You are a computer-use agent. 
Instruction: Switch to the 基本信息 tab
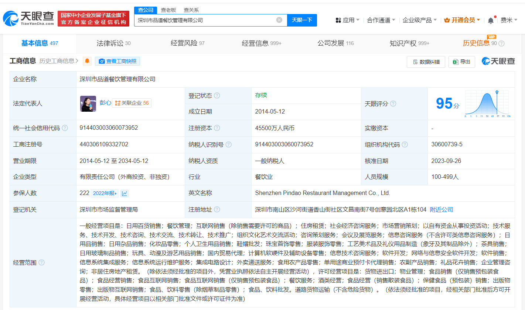[x=40, y=43]
